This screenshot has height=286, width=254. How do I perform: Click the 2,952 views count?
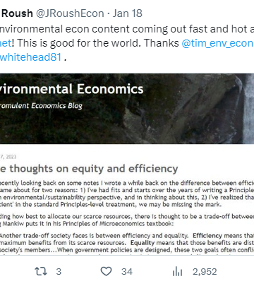tap(205, 272)
